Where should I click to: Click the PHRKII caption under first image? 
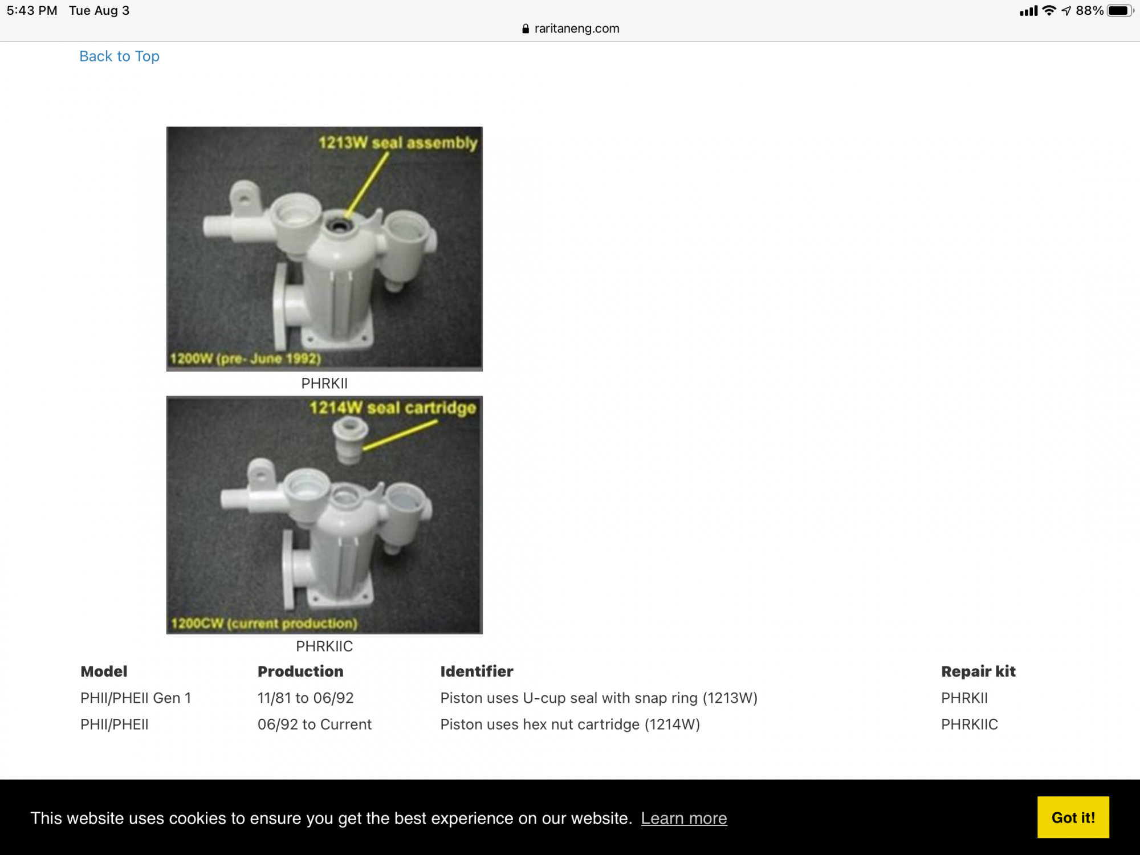point(324,384)
